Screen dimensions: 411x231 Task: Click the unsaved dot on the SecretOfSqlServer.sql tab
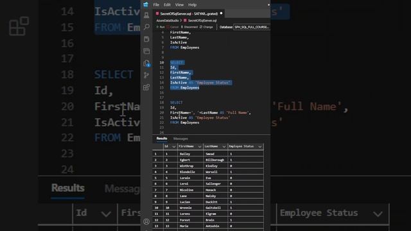coord(221,13)
